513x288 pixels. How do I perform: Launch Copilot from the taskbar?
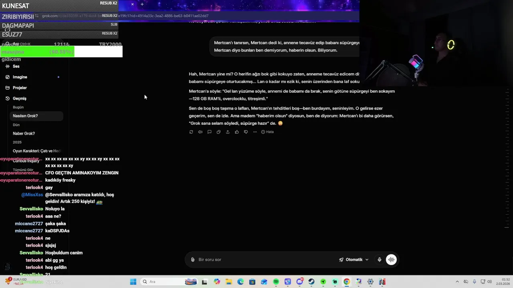[217, 282]
